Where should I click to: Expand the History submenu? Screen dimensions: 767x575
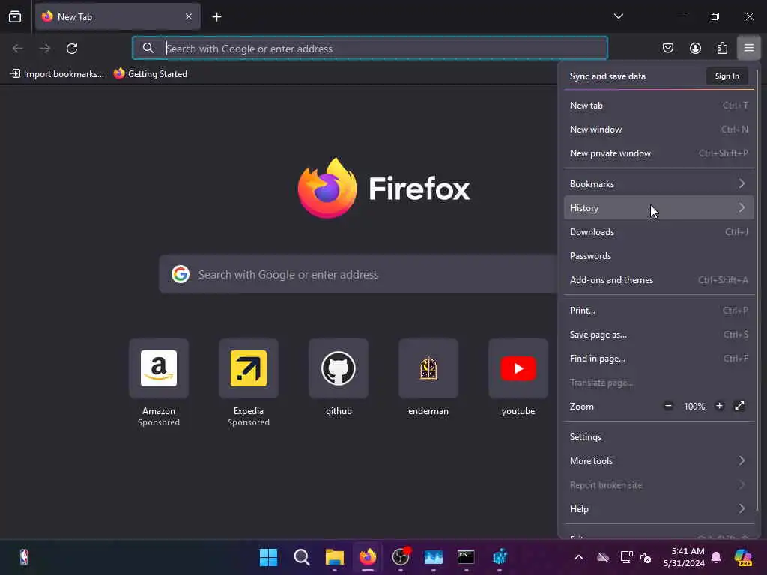click(x=658, y=208)
